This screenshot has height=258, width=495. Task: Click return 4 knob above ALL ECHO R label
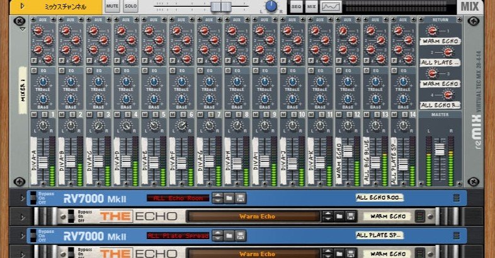(448, 94)
